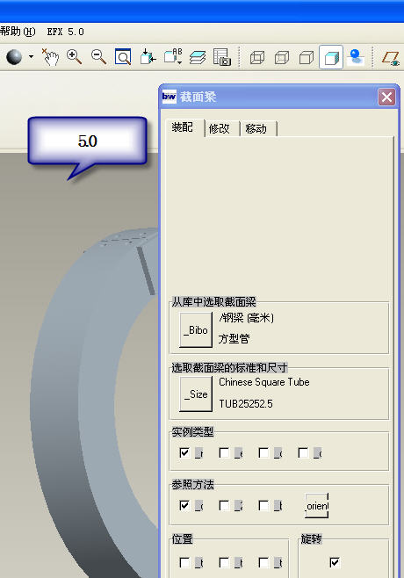Switch to no hidden line display
Viewport: 404px width, 578px height.
point(307,58)
